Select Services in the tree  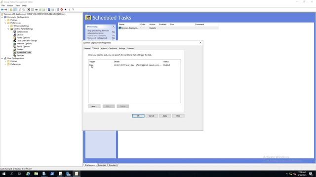[x=20, y=56]
